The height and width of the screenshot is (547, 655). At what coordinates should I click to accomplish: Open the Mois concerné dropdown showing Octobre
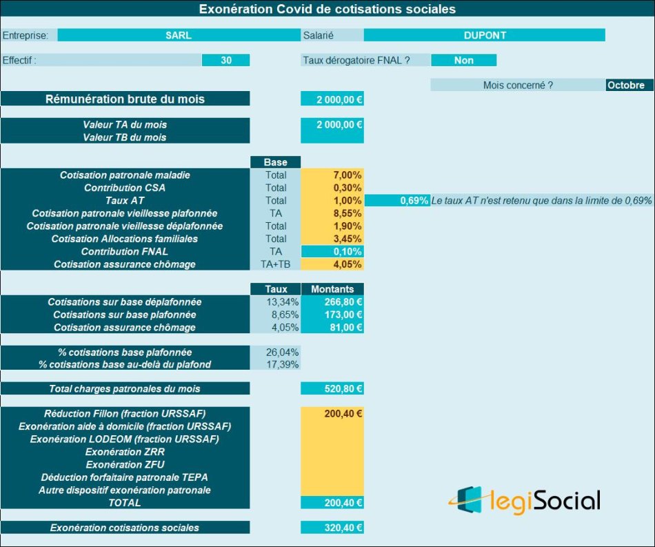(x=629, y=86)
